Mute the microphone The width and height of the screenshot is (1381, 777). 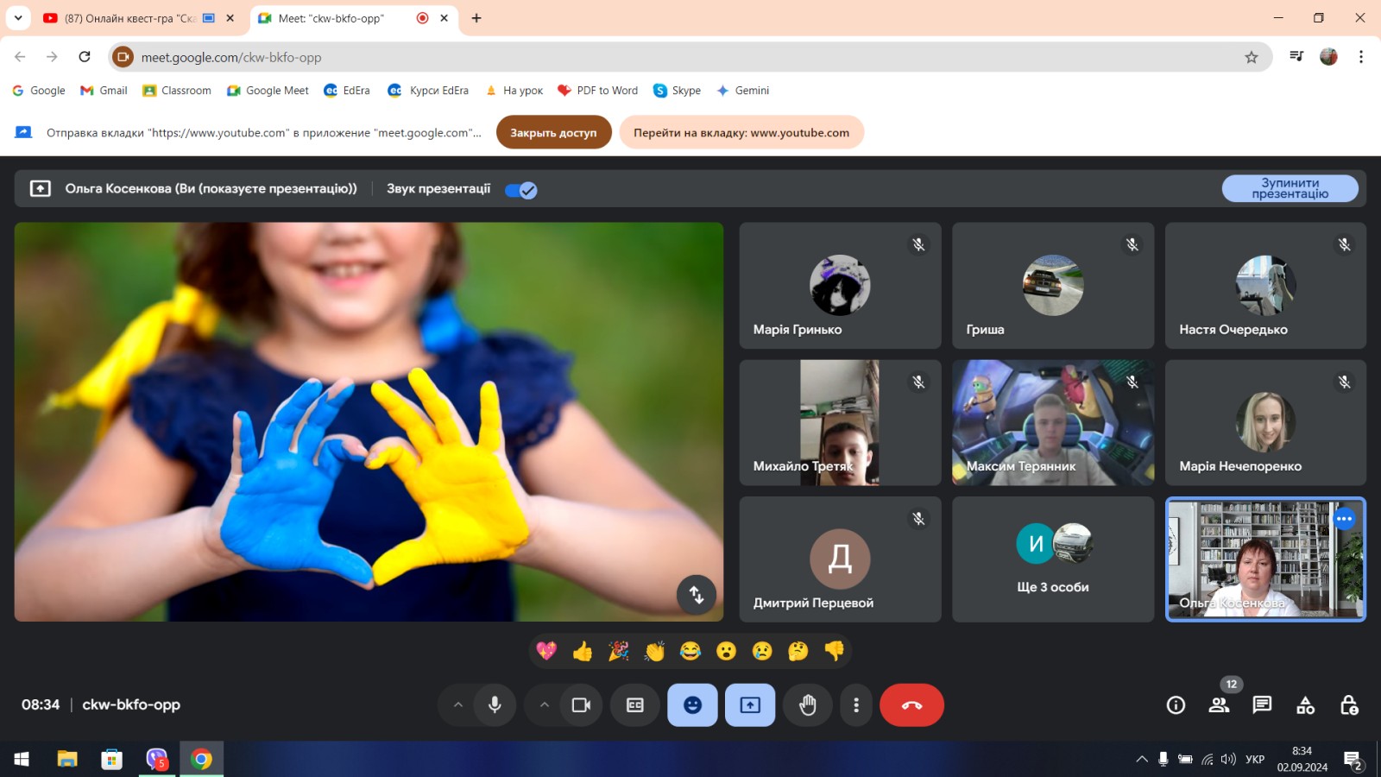[x=495, y=705]
